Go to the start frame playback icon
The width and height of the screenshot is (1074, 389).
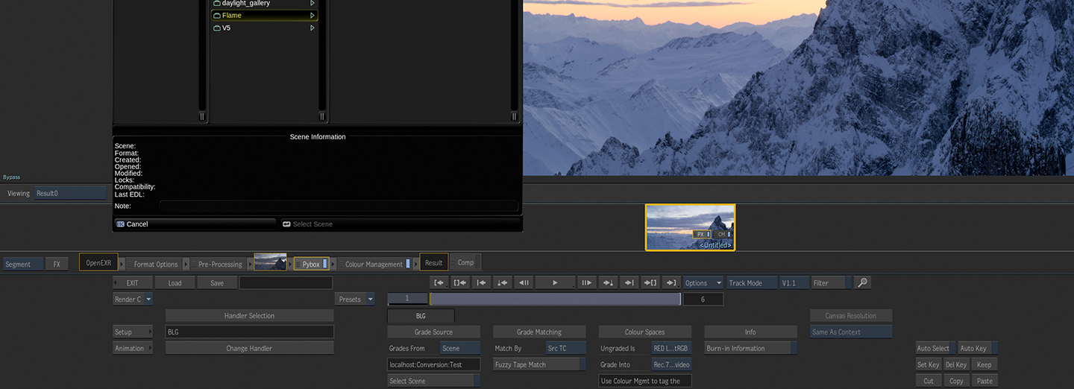[x=440, y=283]
